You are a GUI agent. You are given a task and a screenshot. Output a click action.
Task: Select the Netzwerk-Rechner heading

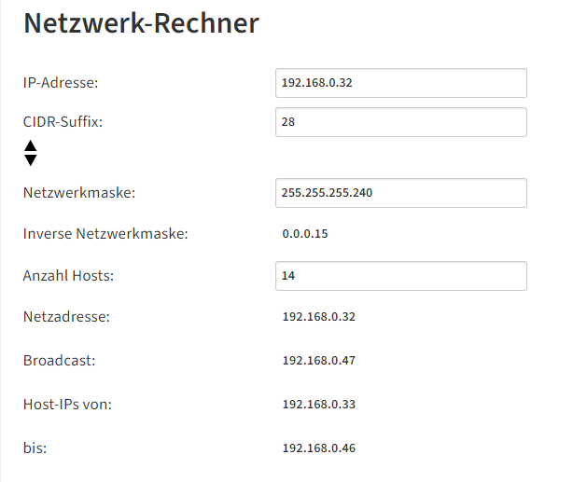click(x=142, y=23)
